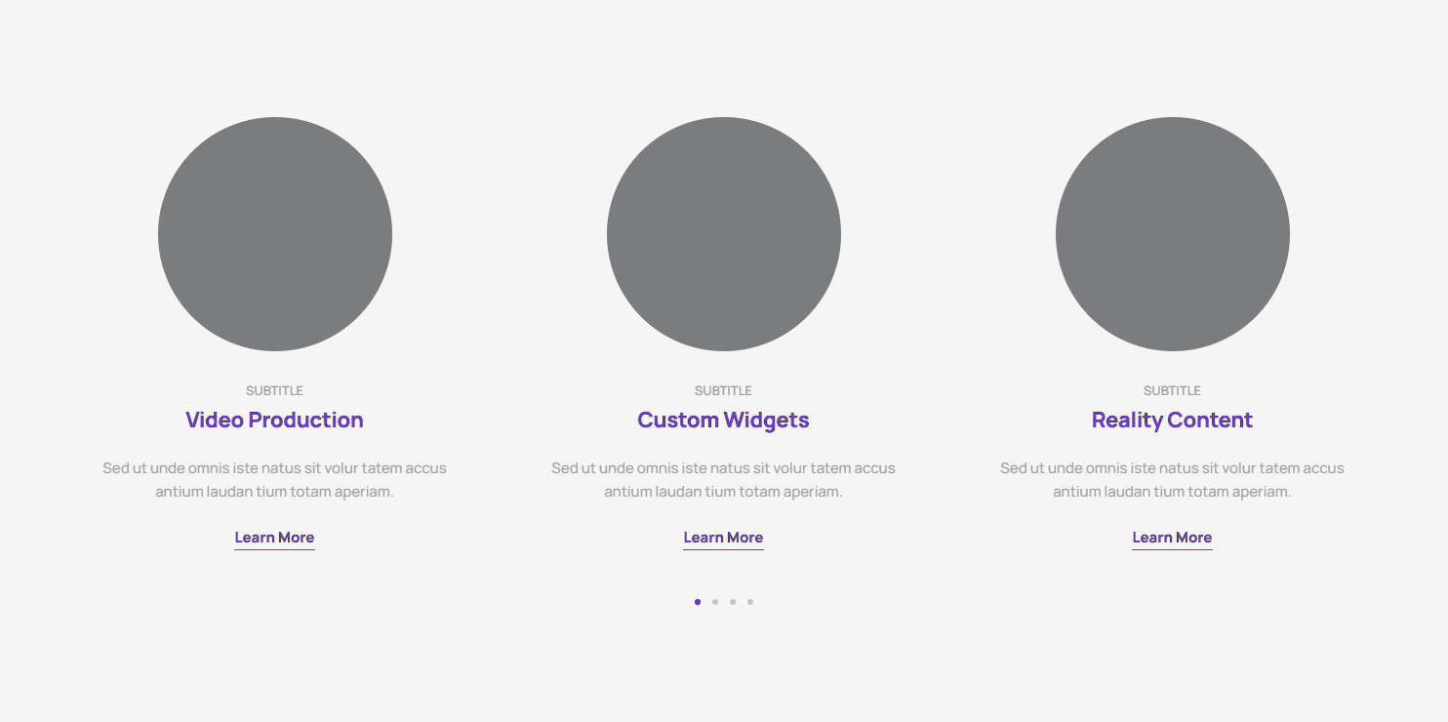Click the SUBTITLE label above Reality Content
This screenshot has height=722, width=1448.
coord(1172,390)
